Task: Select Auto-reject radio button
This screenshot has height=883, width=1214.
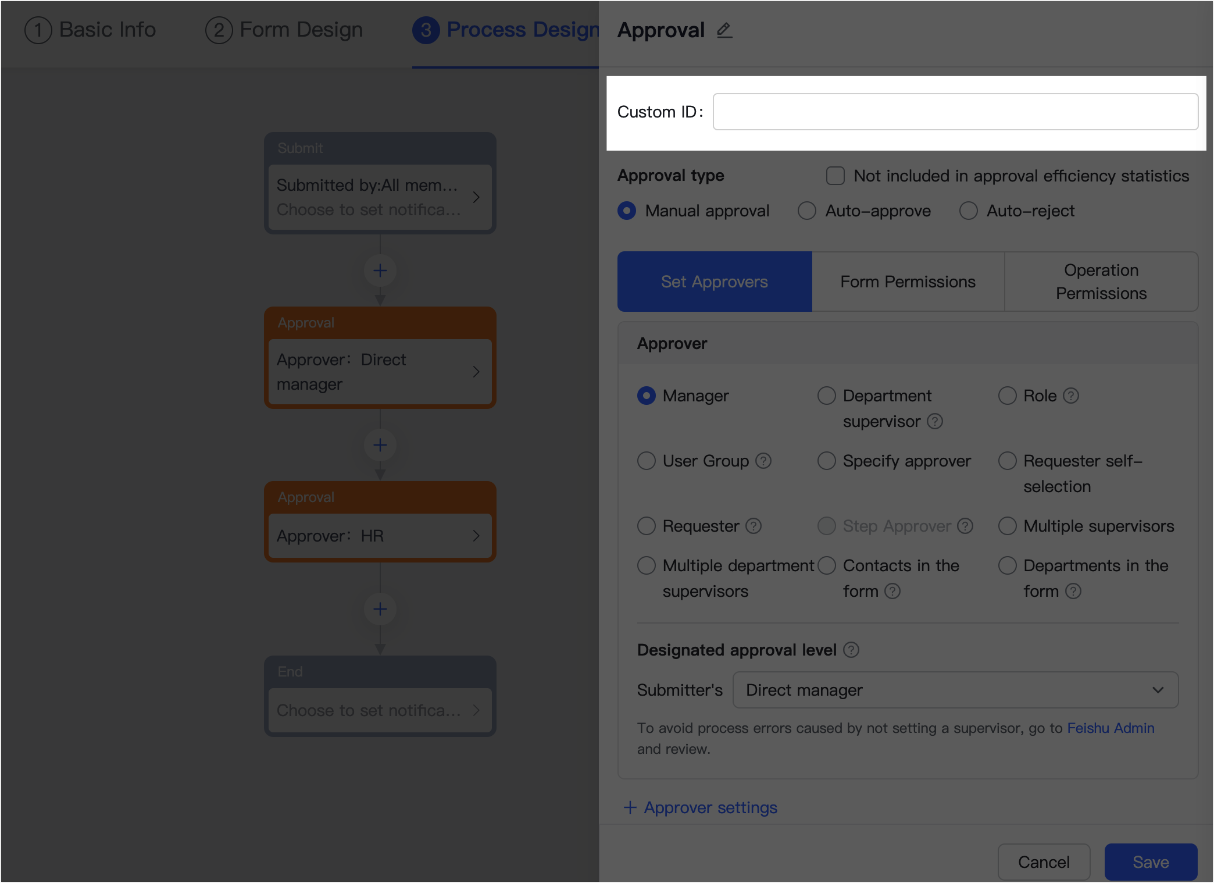Action: (968, 211)
